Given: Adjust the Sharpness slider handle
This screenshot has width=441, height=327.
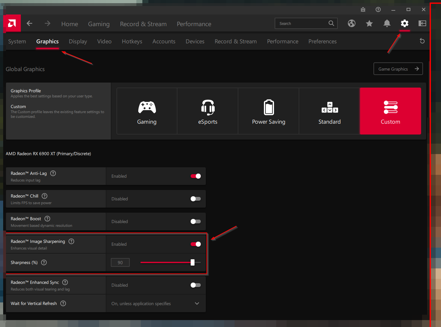Looking at the screenshot, I should click(x=193, y=262).
